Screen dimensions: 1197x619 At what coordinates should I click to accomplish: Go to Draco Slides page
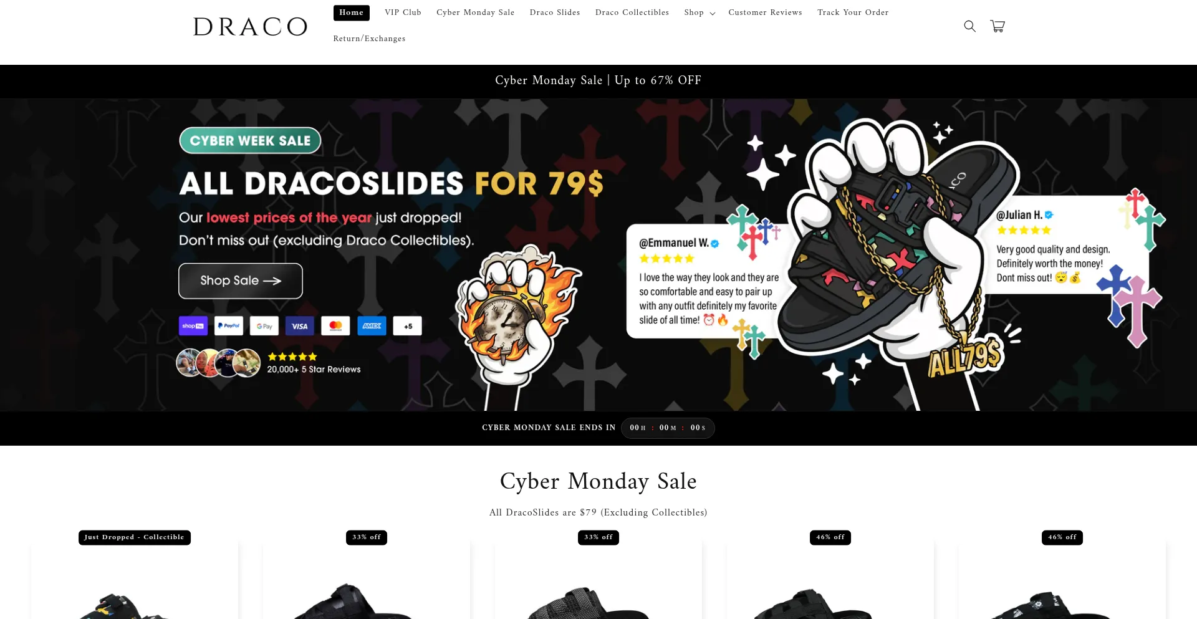tap(555, 12)
